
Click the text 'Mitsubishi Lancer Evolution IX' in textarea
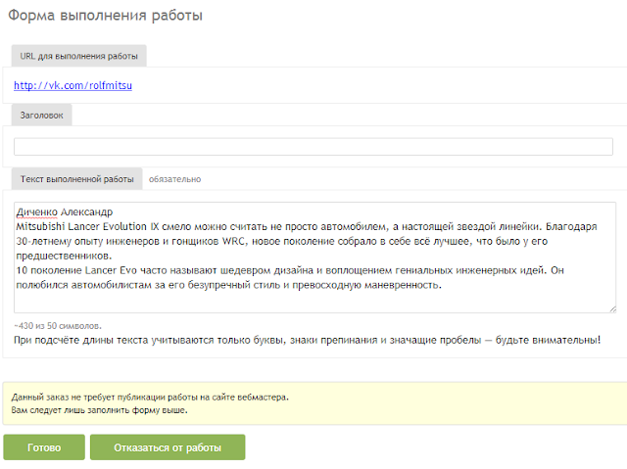[87, 226]
